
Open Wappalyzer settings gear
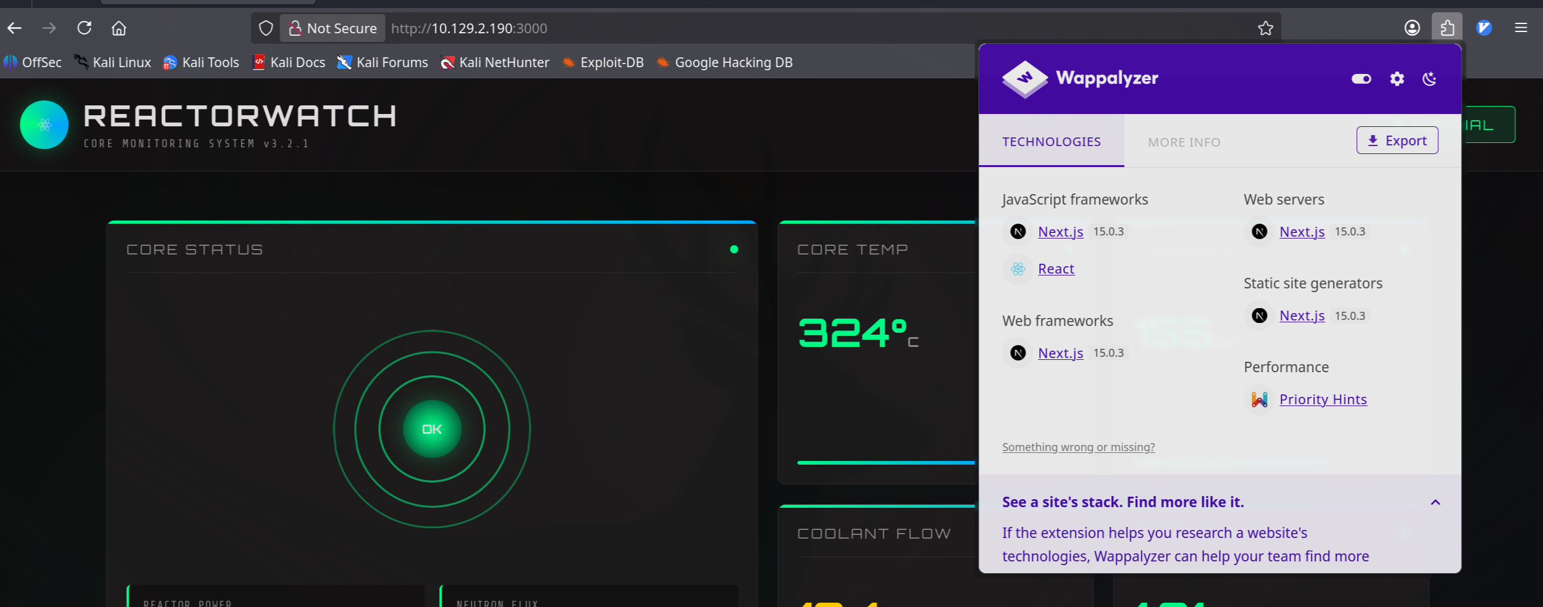pos(1397,79)
